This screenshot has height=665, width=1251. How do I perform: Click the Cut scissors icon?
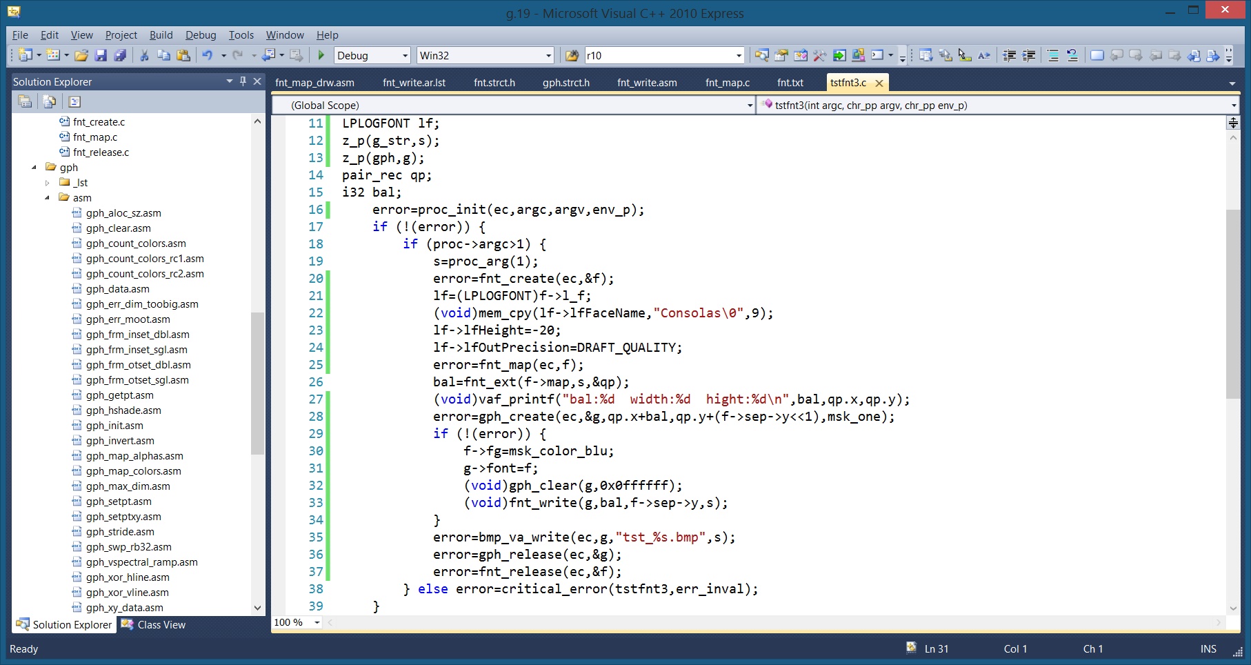tap(144, 55)
